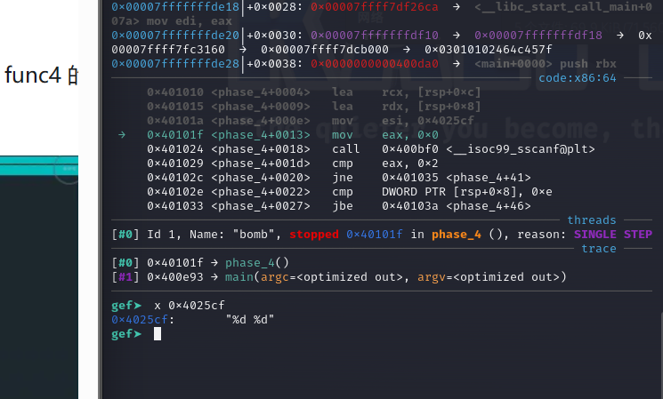Click the blue 0x4025cf address in output

(142, 319)
